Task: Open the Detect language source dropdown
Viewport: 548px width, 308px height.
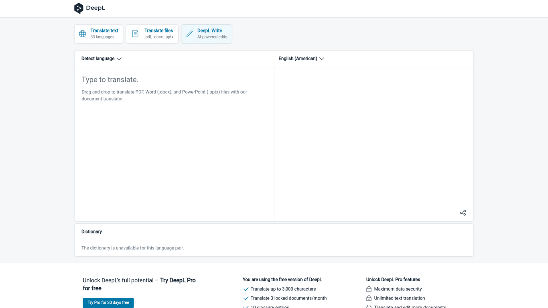Action: coord(98,59)
